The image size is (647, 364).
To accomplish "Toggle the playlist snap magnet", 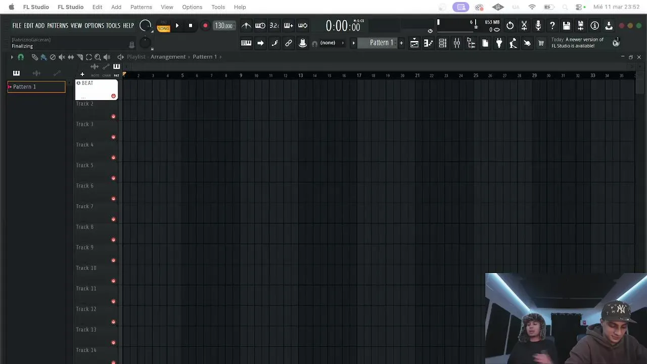I will [x=21, y=57].
